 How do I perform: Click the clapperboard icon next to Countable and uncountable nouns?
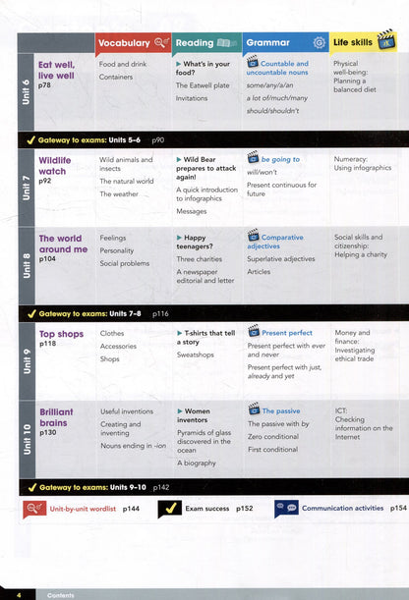click(253, 61)
